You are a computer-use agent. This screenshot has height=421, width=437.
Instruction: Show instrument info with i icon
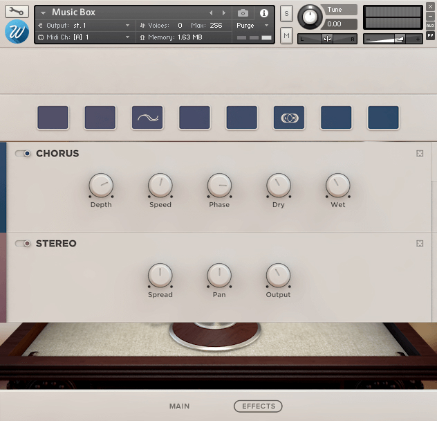[x=264, y=13]
